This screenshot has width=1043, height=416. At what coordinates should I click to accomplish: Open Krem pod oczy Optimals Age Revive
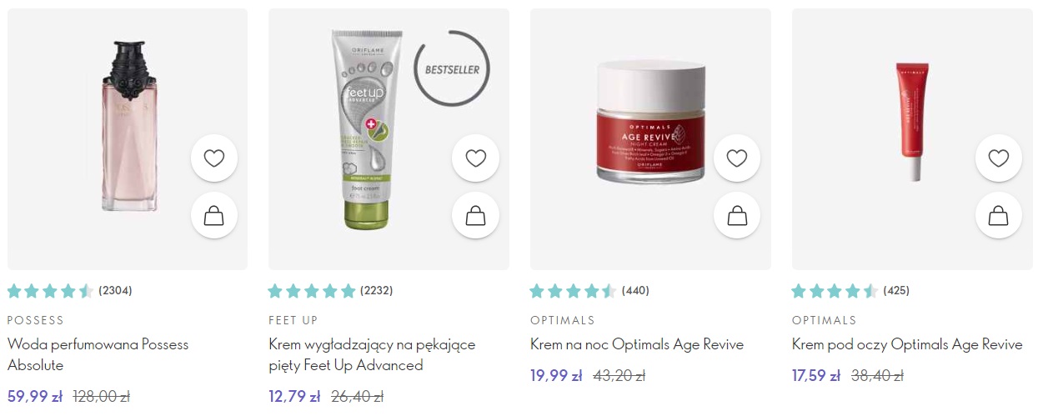tap(907, 344)
